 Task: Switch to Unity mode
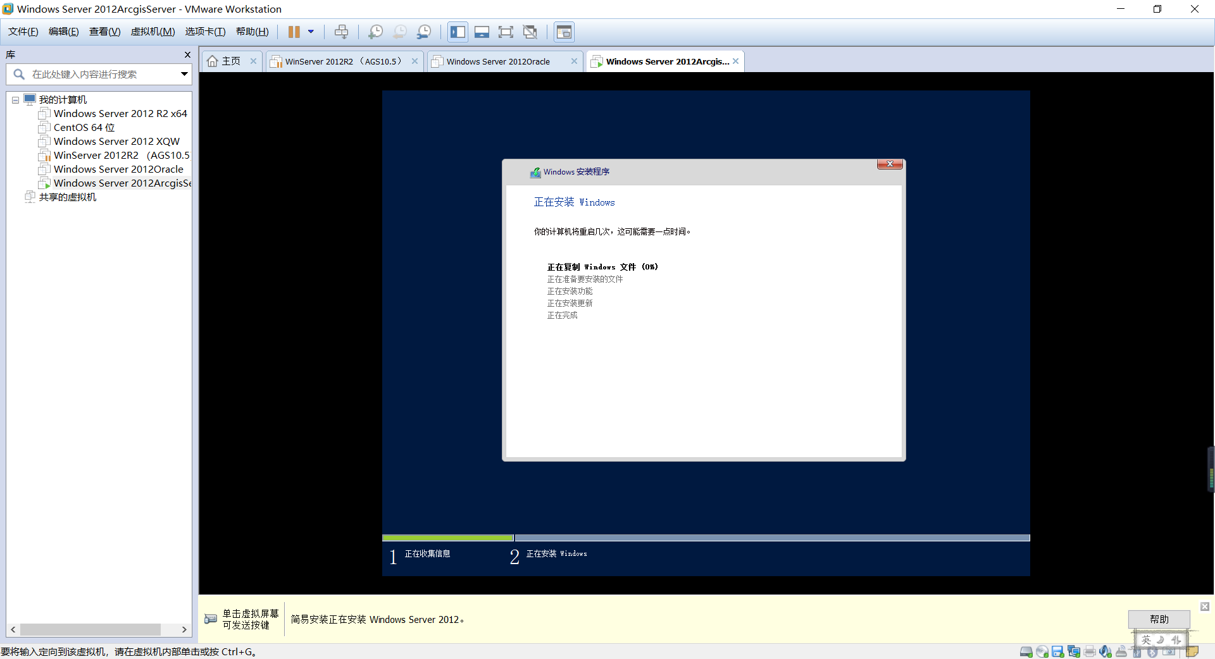pos(530,32)
